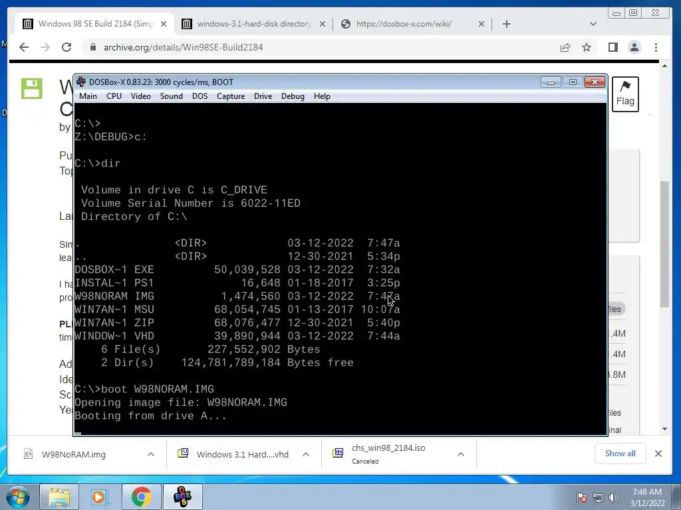The image size is (681, 510).
Task: Open the CPU menu in DOSBox-X
Action: coord(114,96)
